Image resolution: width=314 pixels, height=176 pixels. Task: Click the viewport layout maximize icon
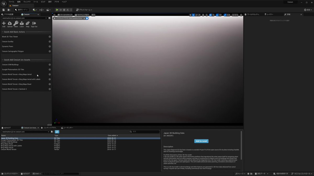241,15
